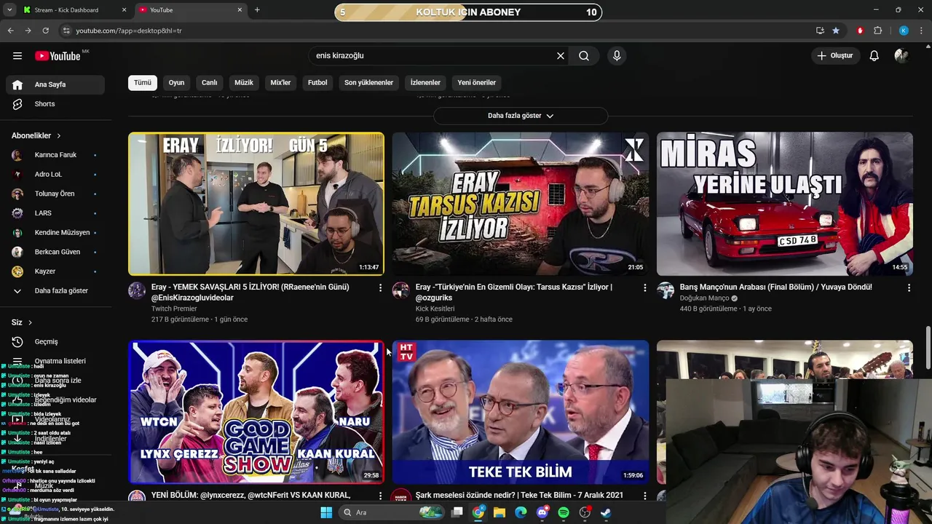The height and width of the screenshot is (524, 932).
Task: Open options for Tarsus Kazısı video
Action: tap(644, 288)
